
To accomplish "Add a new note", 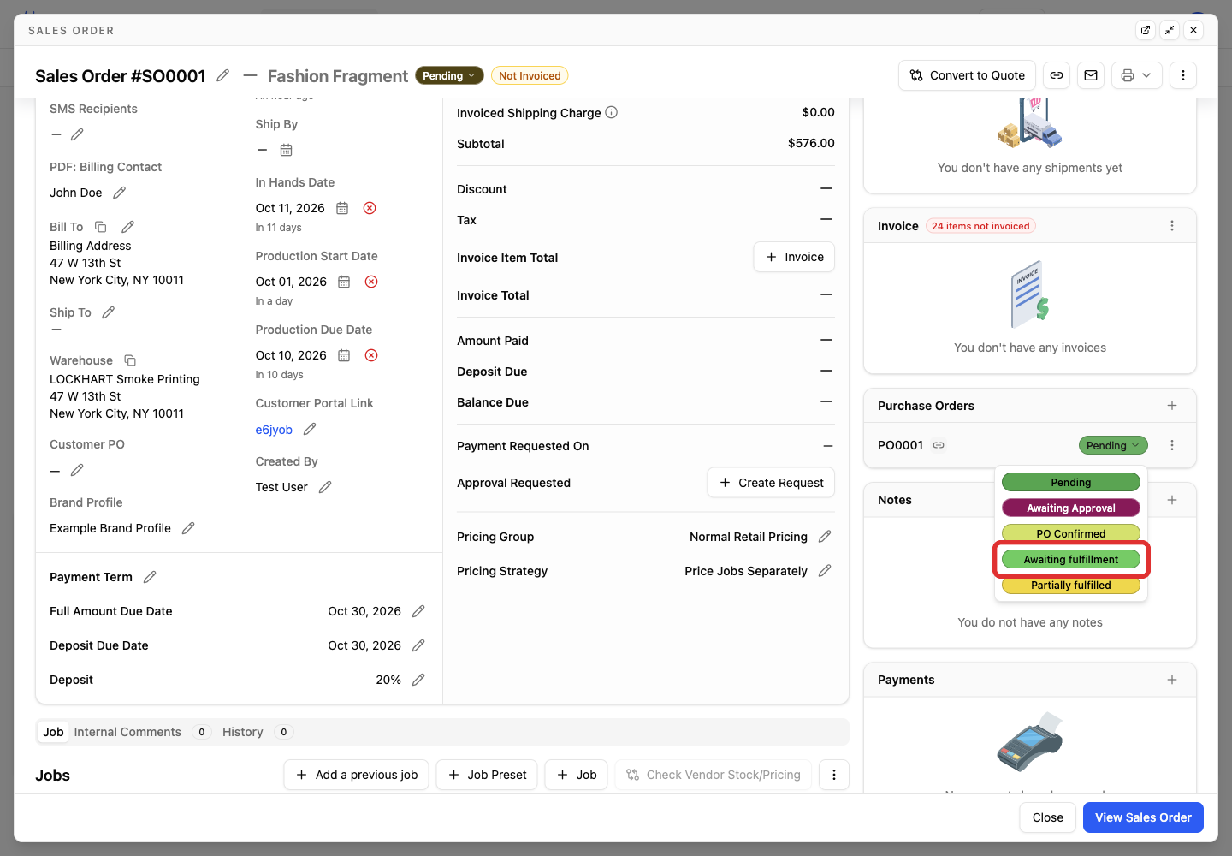I will 1172,500.
